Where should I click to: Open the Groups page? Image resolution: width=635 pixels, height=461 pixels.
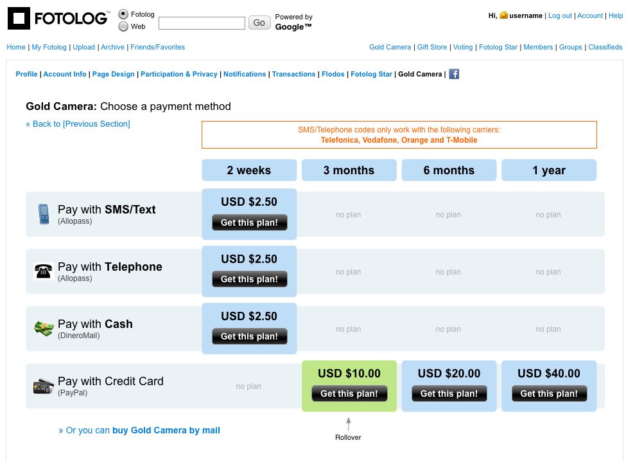pos(571,47)
